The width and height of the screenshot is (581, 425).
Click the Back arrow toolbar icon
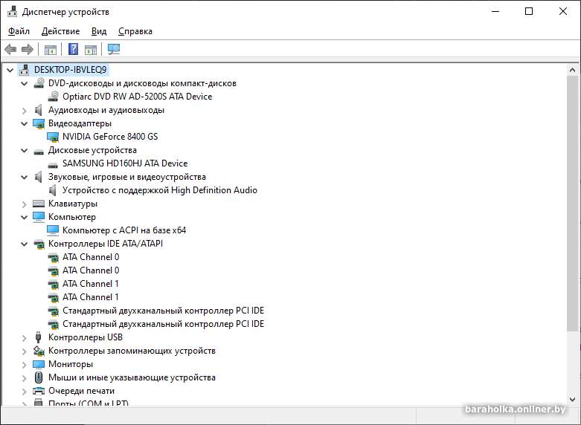pos(10,49)
